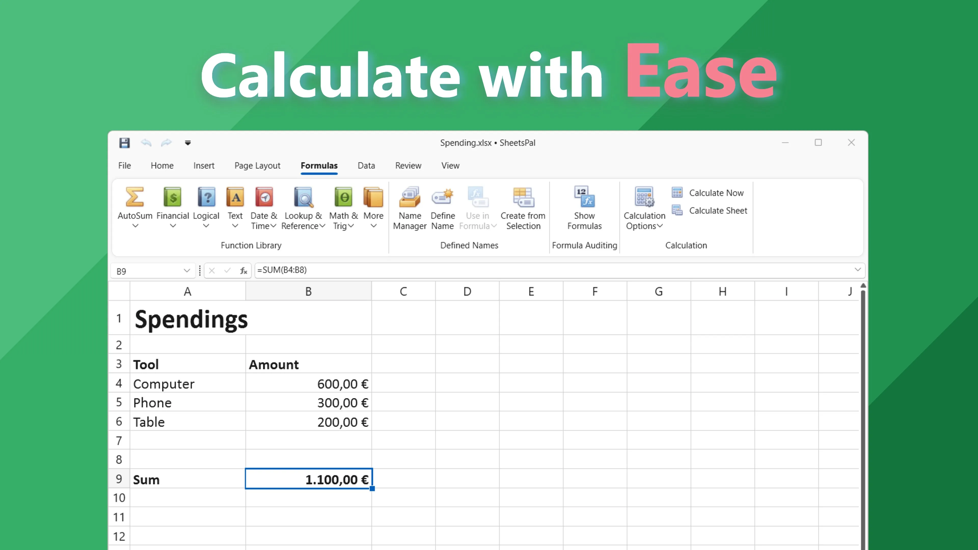The height and width of the screenshot is (550, 978).
Task: Select the Table cell
Action: [187, 421]
